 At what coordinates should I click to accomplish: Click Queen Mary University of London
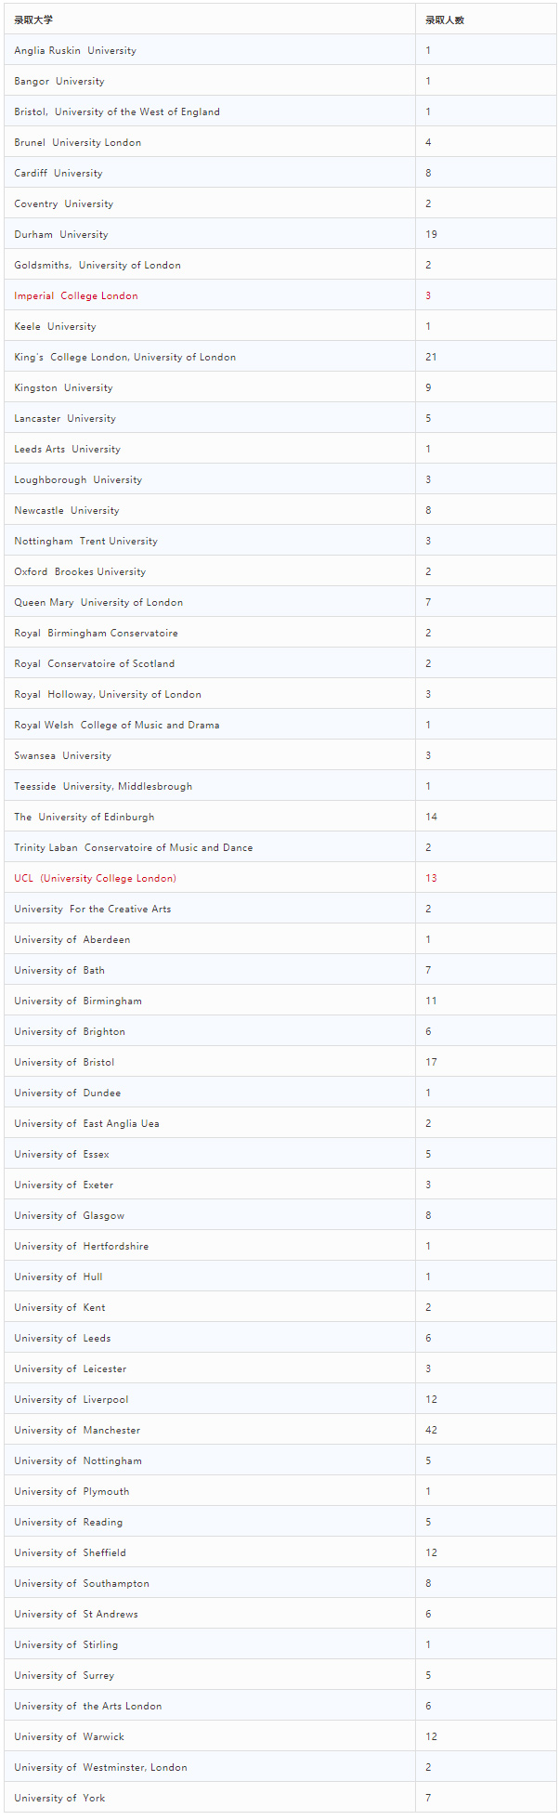click(x=98, y=602)
